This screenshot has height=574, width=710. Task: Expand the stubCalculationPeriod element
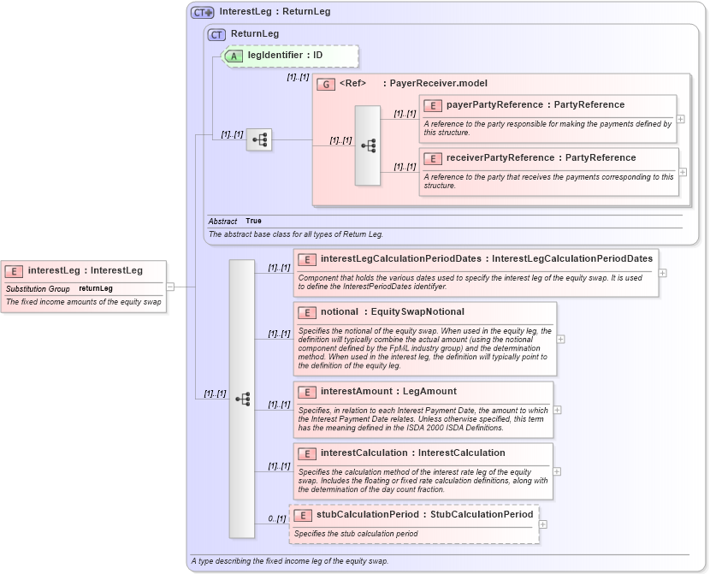click(x=543, y=524)
